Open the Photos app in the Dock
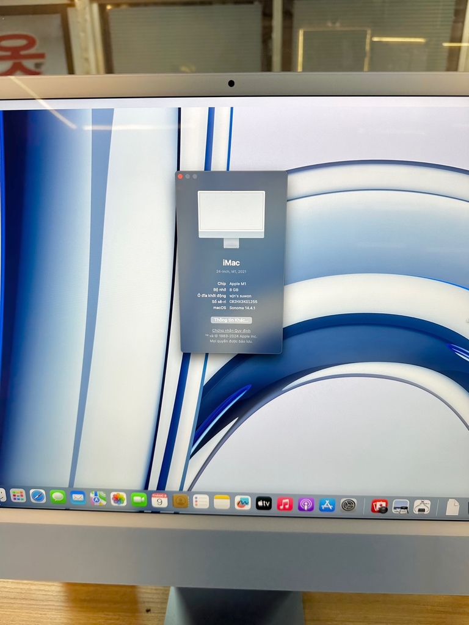469x625 pixels. [x=118, y=499]
